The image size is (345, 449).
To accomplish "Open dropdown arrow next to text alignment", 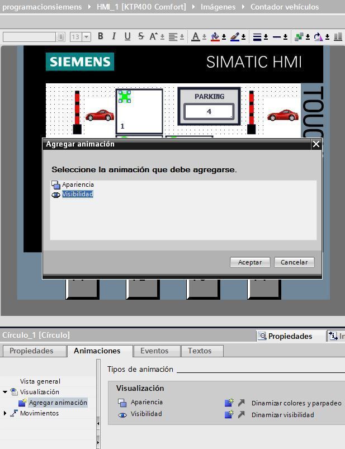I will tap(182, 37).
